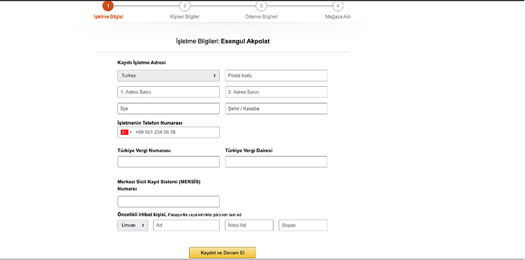Screen dimensions: 525x260
Task: Select the Ödeme Bilgileri step label
Action: tap(261, 17)
